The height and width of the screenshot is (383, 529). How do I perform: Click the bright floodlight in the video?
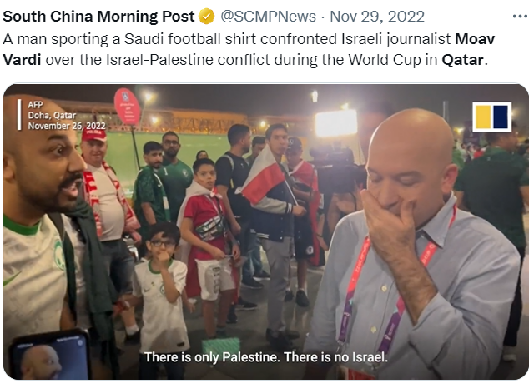pos(336,123)
